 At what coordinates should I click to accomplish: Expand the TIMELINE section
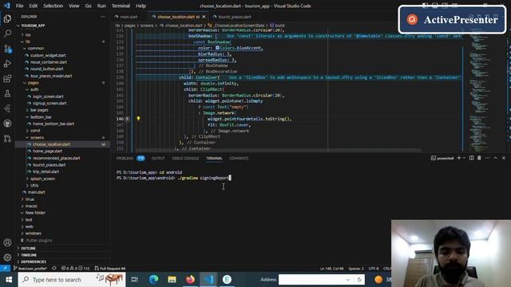(29, 255)
